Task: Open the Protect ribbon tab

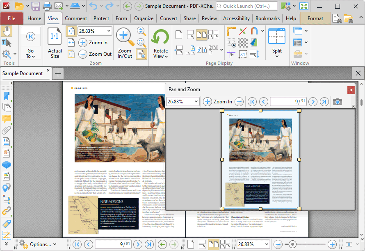Action: point(101,18)
